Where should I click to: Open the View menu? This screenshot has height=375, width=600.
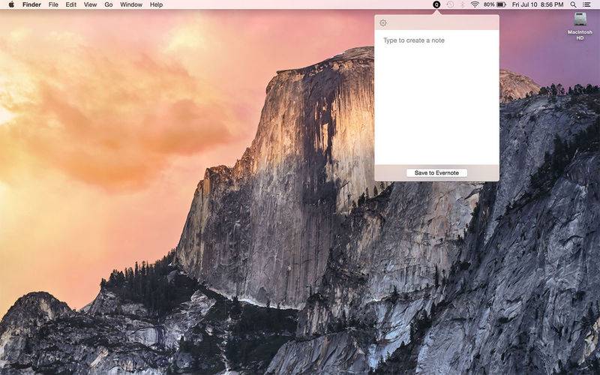(x=90, y=4)
